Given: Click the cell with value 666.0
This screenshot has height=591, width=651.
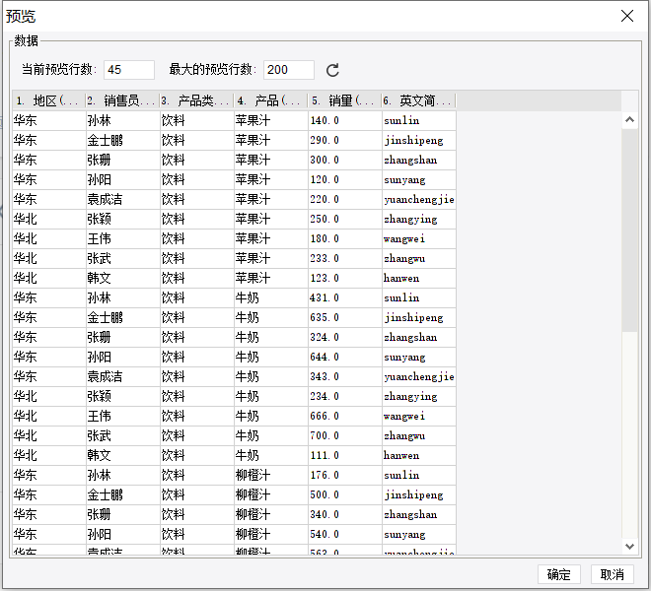Looking at the screenshot, I should point(344,416).
